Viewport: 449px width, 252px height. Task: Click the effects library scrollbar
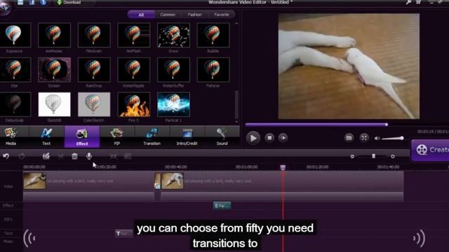pyautogui.click(x=236, y=105)
